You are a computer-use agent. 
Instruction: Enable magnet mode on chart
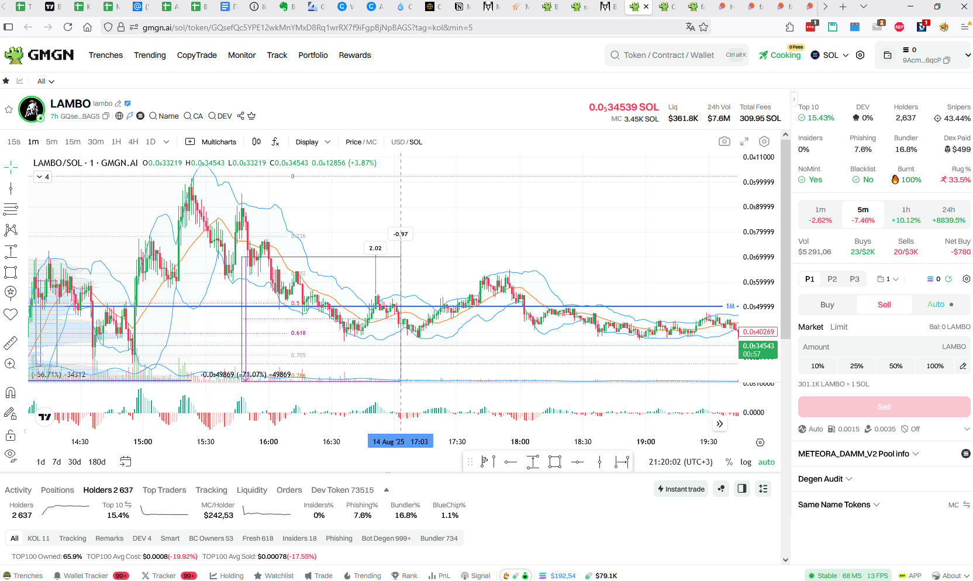pyautogui.click(x=11, y=392)
